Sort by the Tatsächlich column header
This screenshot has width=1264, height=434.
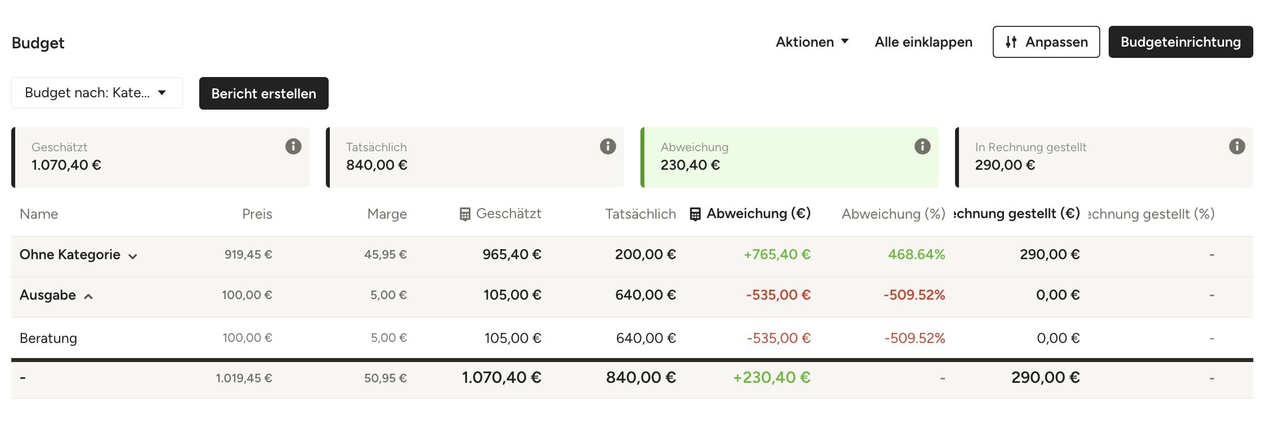(640, 214)
